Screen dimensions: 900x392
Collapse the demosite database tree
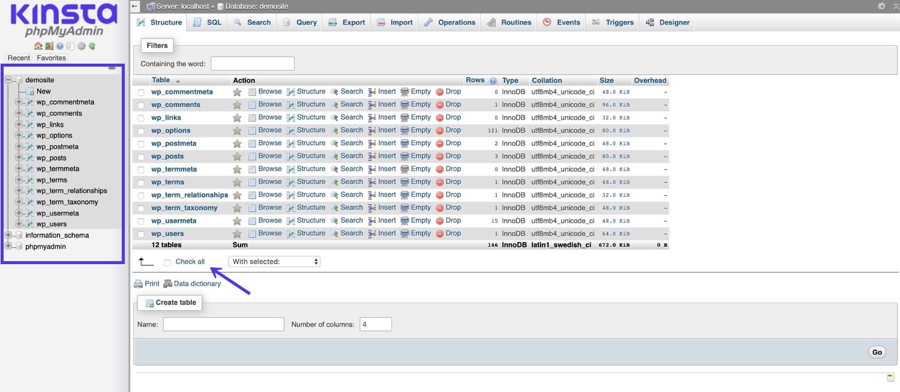tap(8, 79)
